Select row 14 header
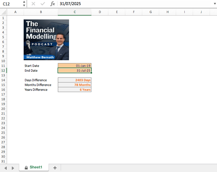The height and width of the screenshot is (172, 217). pos(3,80)
